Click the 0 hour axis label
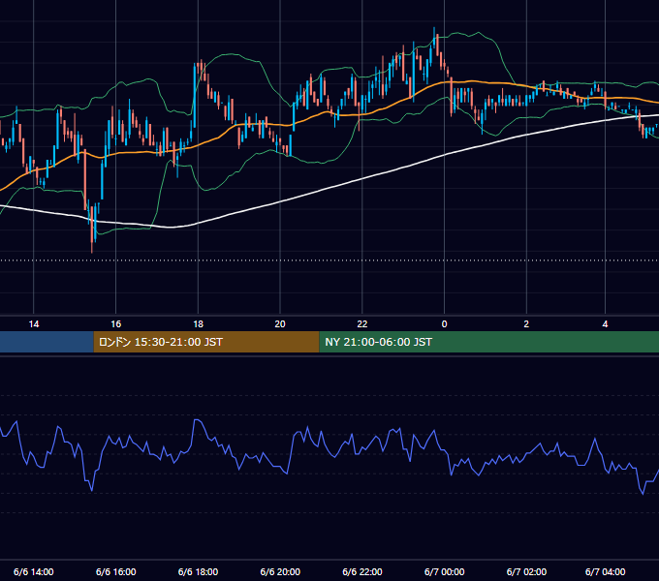The width and height of the screenshot is (659, 581). pos(444,324)
